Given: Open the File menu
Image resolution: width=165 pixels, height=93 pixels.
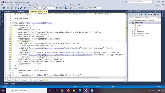Looking at the screenshot, I should coord(2,5).
